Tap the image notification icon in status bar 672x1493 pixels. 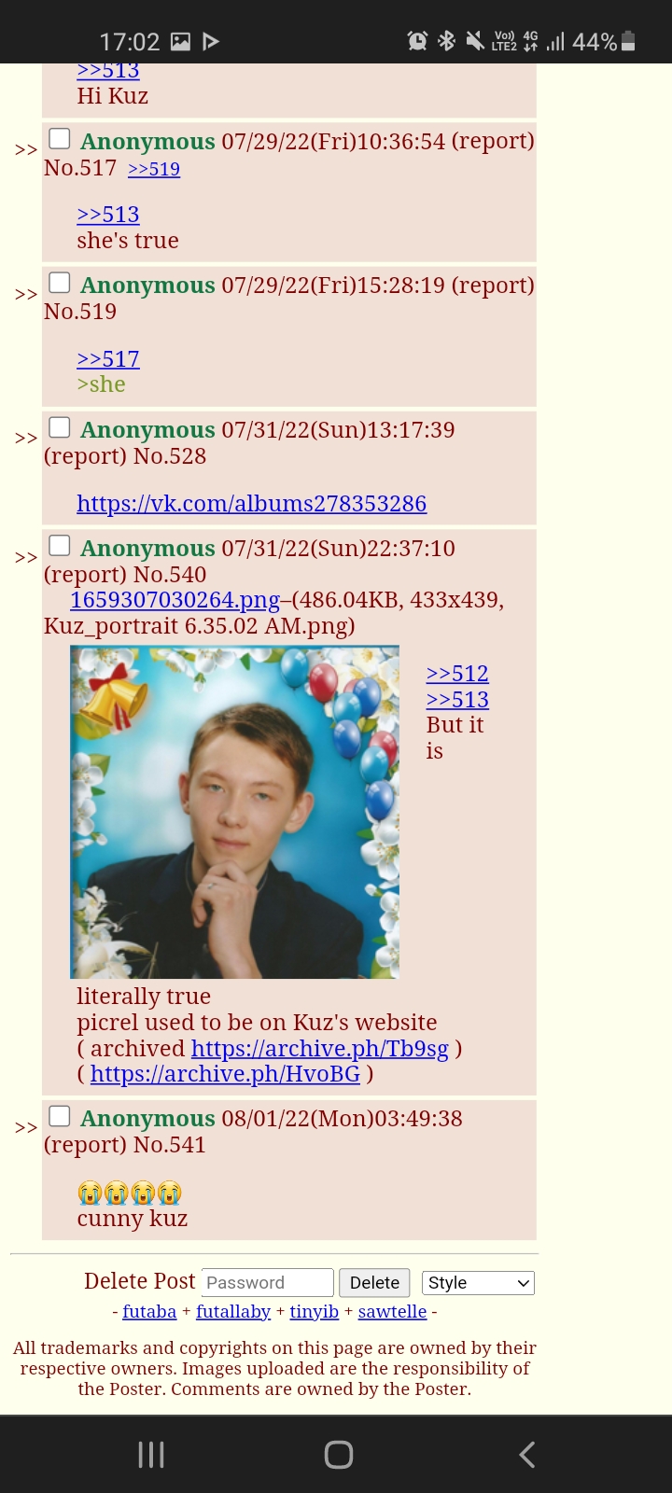coord(180,41)
